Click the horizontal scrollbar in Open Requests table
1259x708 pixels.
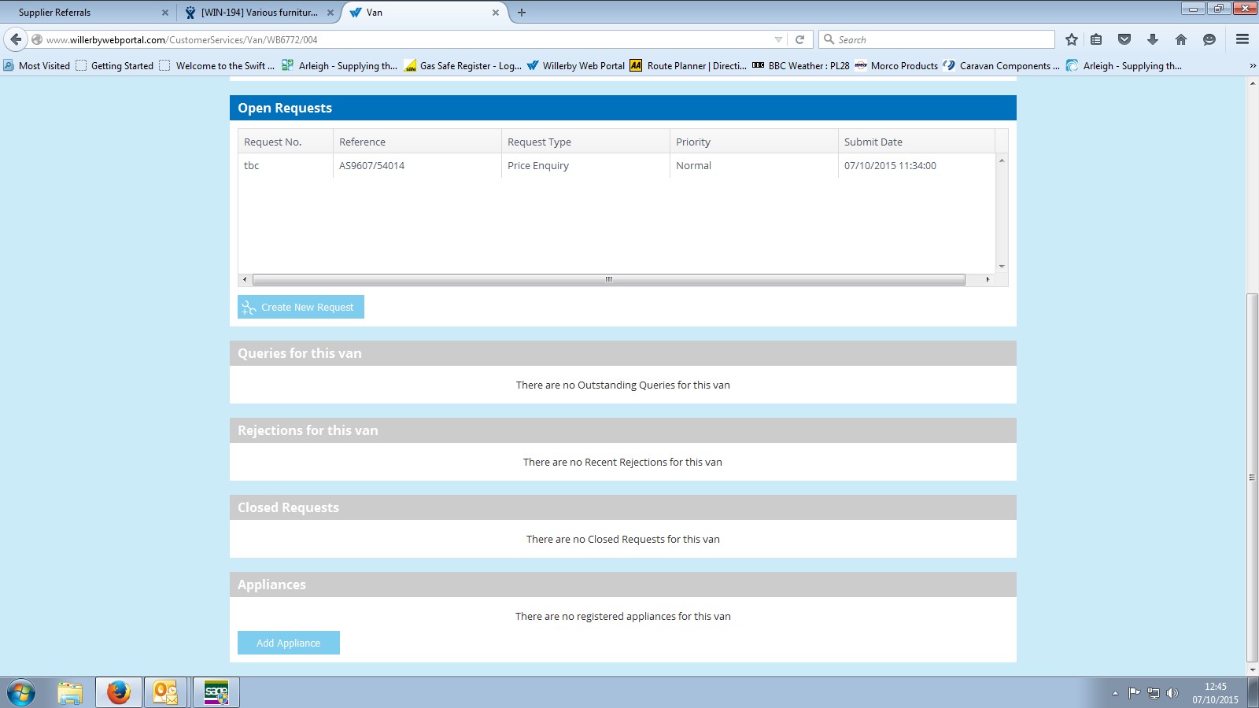pyautogui.click(x=609, y=279)
